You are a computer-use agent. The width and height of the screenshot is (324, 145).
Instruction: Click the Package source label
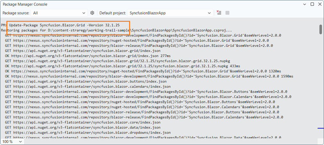pyautogui.click(x=16, y=13)
